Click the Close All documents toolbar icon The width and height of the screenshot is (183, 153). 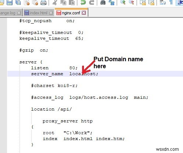coord(35,2)
